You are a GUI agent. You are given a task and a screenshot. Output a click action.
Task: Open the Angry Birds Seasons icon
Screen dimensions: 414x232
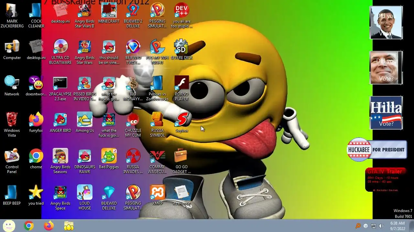(x=60, y=161)
